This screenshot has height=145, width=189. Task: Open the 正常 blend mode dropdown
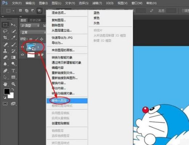pos(33,32)
